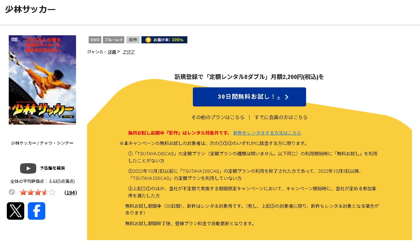Viewport: 420px width, 243px height.
Task: Share on Facebook icon
Action: tap(37, 211)
